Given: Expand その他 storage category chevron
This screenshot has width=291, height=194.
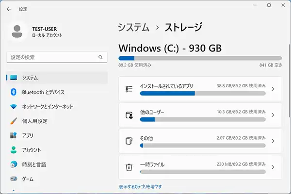Looking at the screenshot, I should pos(273,141).
